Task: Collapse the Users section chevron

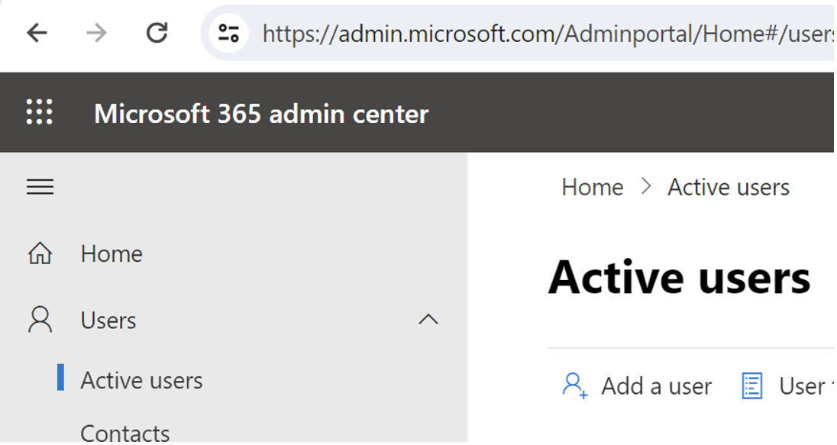Action: (x=428, y=320)
